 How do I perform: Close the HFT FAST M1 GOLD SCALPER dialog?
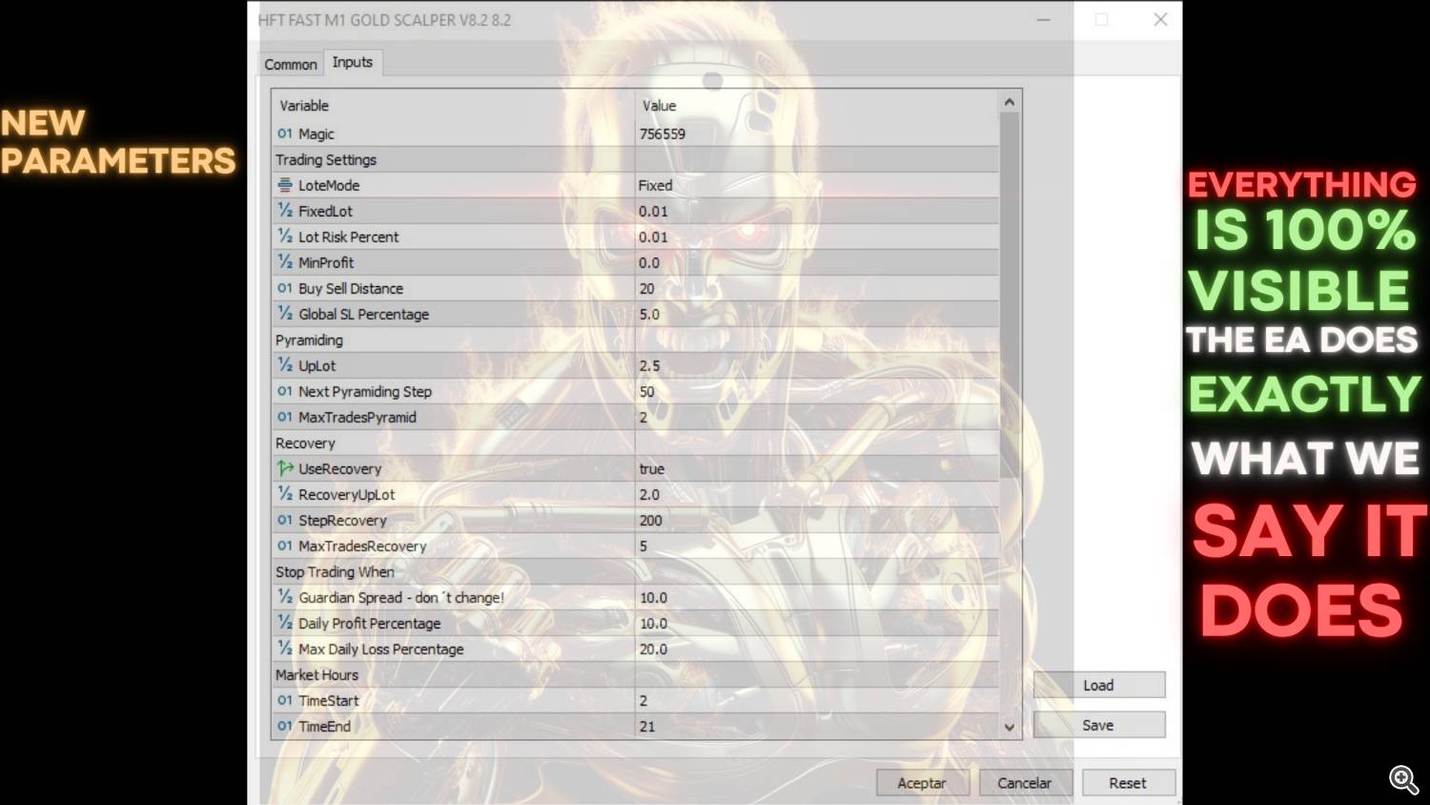click(x=1160, y=19)
